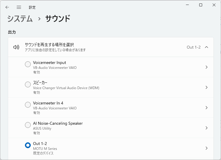Image resolution: width=221 pixels, height=160 pixels.
Task: Open Voicemeeter In 4 properties arrow
Action: (x=206, y=108)
